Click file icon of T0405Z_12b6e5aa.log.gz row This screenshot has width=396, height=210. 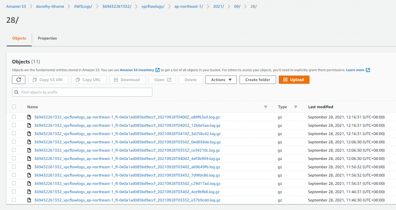(29, 125)
